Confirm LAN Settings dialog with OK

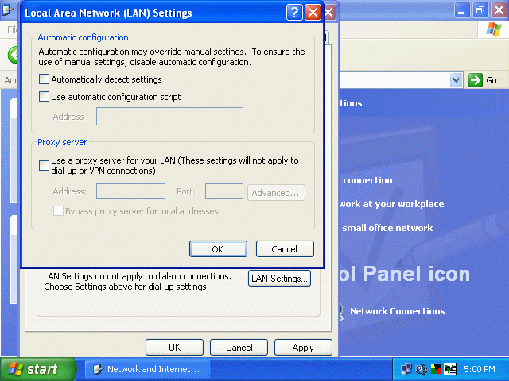tap(218, 248)
